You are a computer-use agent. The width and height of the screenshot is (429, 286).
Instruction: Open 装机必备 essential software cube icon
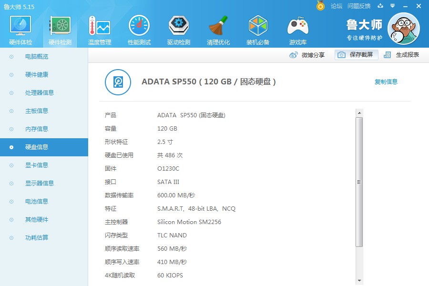tap(258, 30)
